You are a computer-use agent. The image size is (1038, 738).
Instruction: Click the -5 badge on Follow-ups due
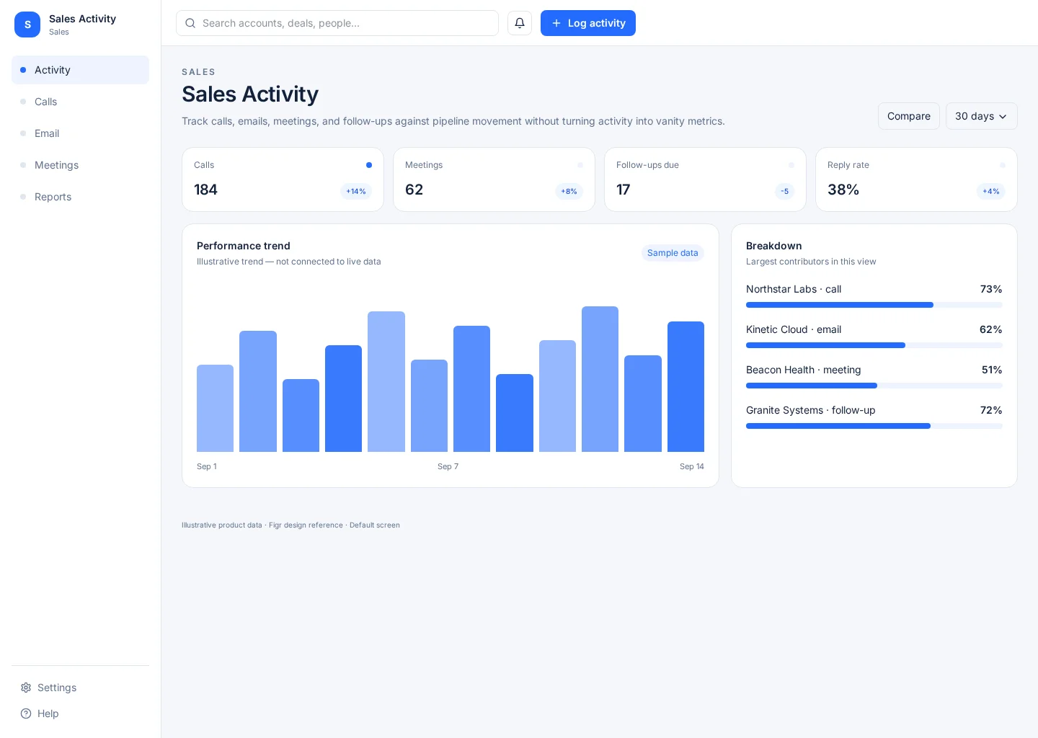[785, 191]
